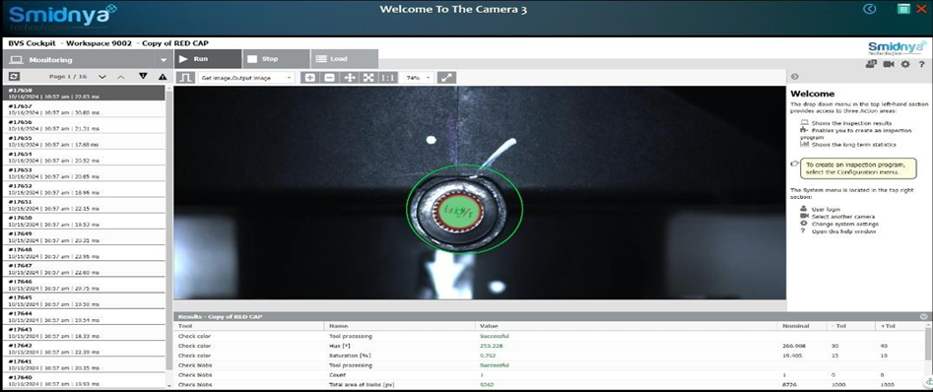This screenshot has width=933, height=392.
Task: Select inspection result #17655
Action: [x=83, y=141]
